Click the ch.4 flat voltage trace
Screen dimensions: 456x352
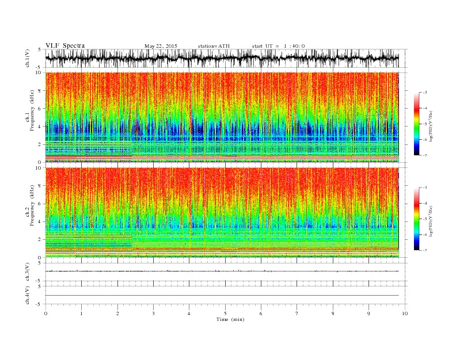point(222,296)
